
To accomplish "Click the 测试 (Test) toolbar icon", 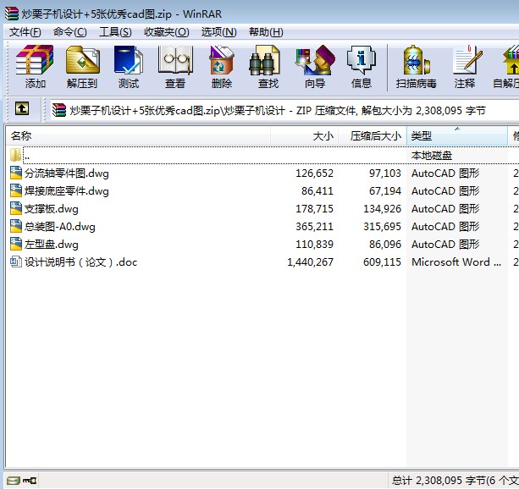I will (x=129, y=60).
